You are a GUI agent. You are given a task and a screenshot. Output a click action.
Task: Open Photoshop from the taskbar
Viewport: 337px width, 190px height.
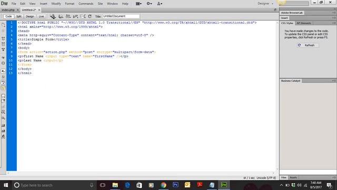tap(175, 185)
